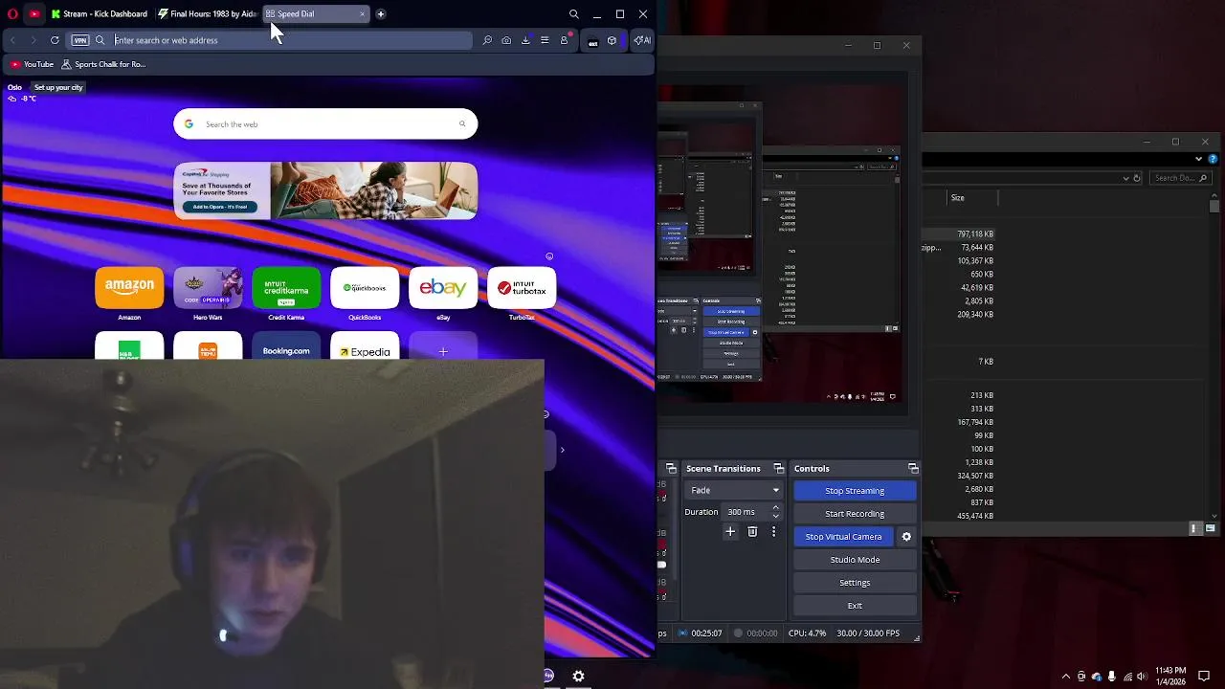Expand File Explorer ribbon chevron
1225x689 pixels.
pos(1199,158)
